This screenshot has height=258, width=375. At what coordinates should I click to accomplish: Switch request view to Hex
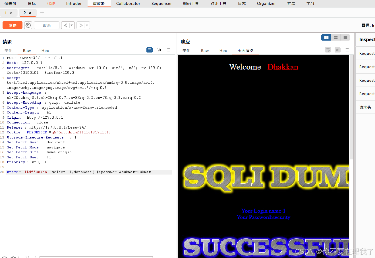45,51
